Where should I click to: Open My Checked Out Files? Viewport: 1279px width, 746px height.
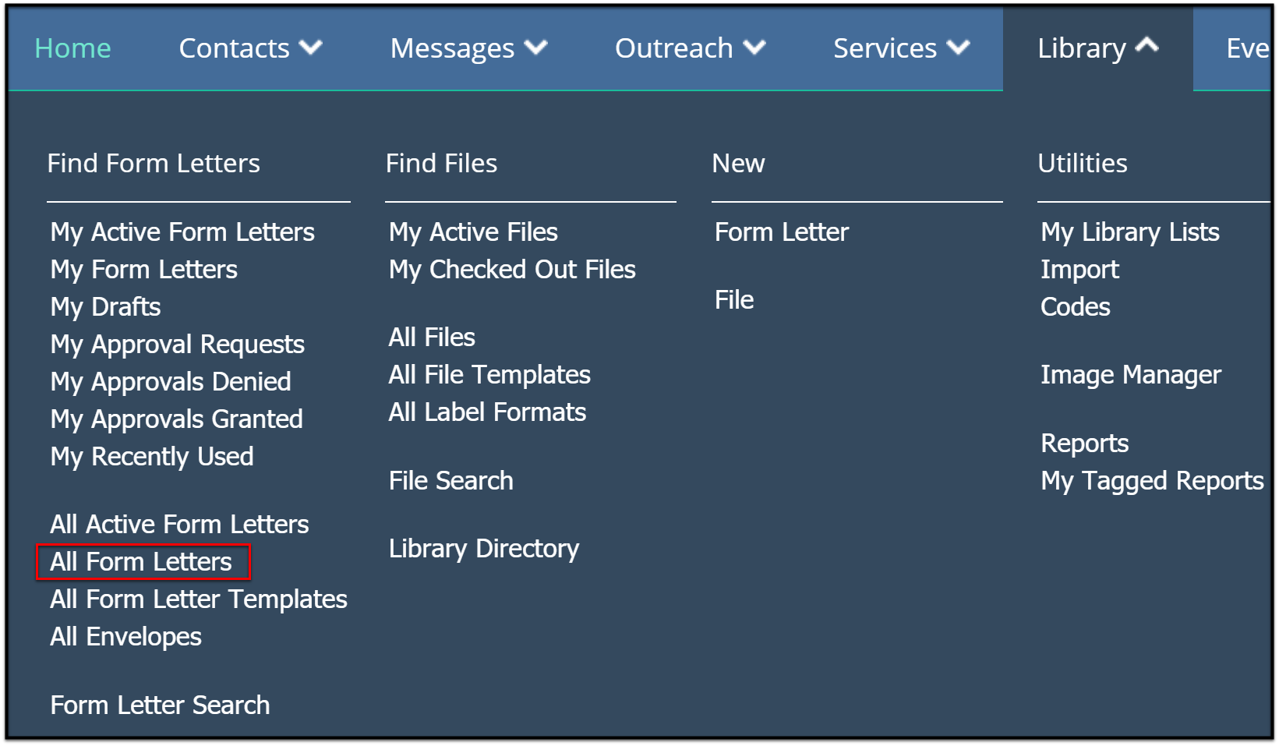point(512,270)
